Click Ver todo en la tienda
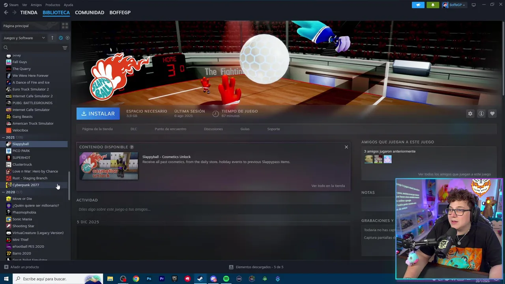 (x=328, y=186)
